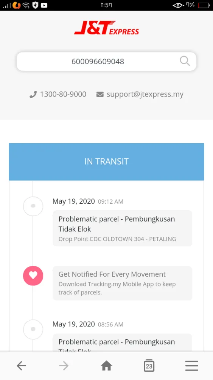213x380 pixels.
Task: Open the Get Notified For Every Movement card
Action: (x=122, y=283)
